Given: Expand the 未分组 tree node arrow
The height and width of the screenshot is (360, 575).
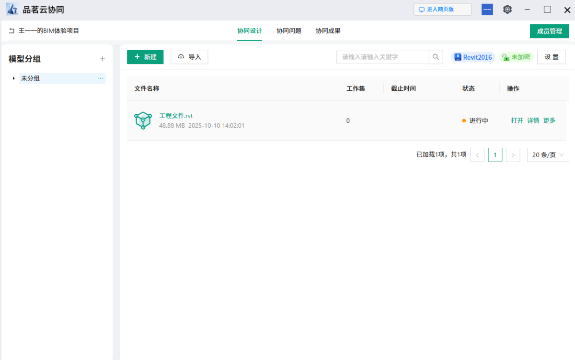Looking at the screenshot, I should [14, 78].
